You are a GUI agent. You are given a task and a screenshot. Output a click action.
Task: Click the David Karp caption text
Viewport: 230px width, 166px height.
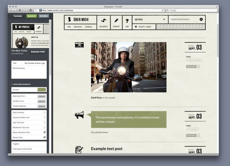point(103,98)
